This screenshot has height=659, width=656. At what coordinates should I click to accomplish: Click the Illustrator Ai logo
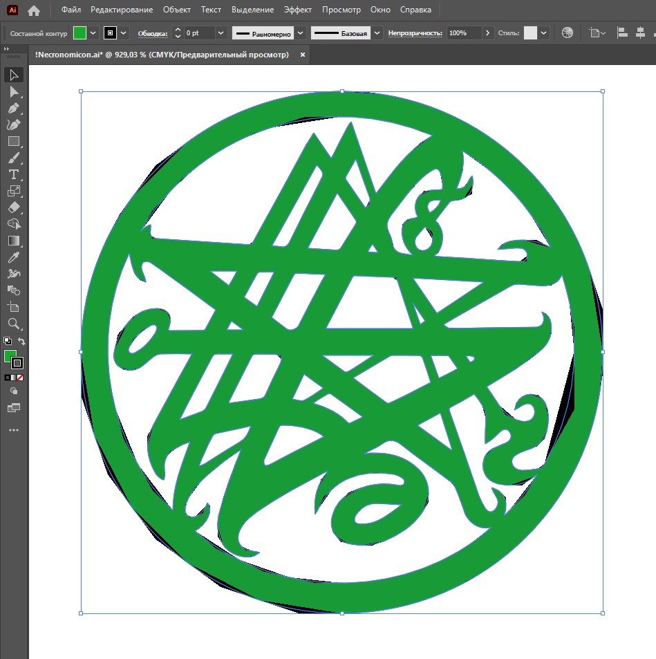12,10
